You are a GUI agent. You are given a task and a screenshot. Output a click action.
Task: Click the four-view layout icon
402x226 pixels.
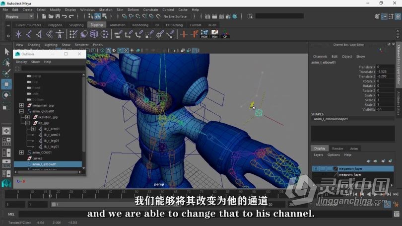[x=6, y=142]
